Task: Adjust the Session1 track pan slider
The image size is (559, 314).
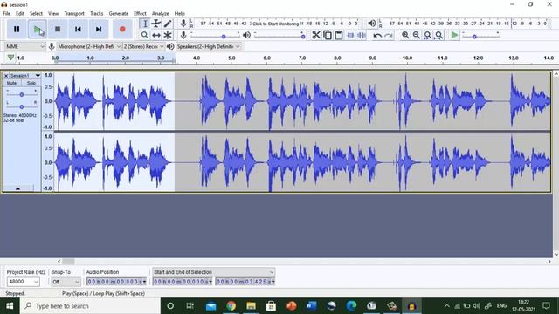Action: [21, 106]
